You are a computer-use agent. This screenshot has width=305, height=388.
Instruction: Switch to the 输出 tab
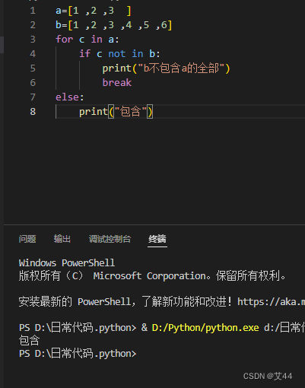[x=62, y=239]
